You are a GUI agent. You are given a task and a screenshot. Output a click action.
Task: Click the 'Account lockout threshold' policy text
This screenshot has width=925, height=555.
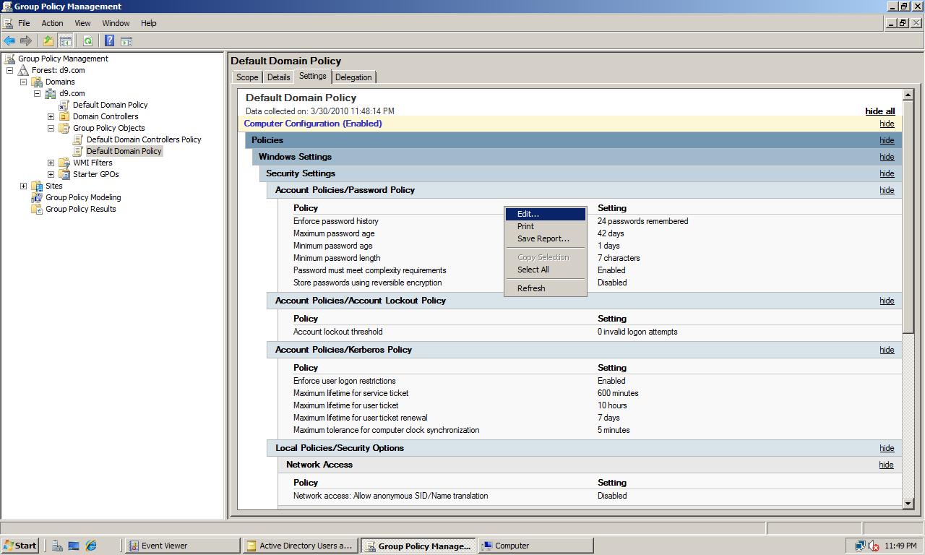point(338,332)
